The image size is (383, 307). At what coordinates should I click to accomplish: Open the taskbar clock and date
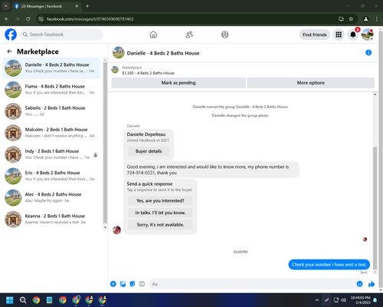coord(360,300)
